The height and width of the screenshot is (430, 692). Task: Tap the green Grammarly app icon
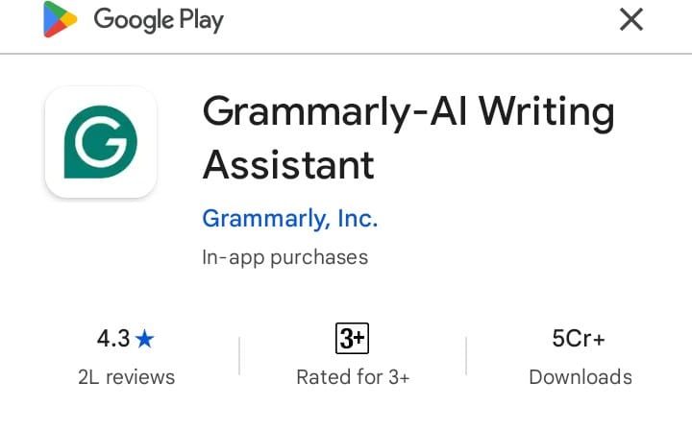pyautogui.click(x=101, y=142)
